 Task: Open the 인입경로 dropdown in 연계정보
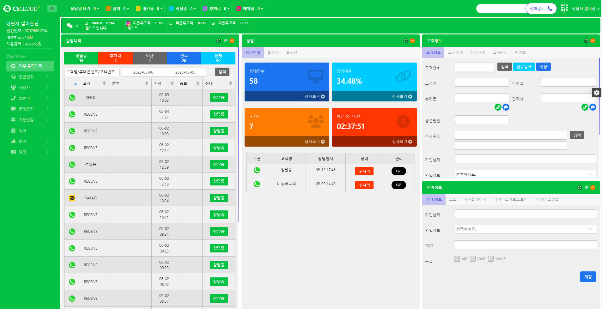click(x=525, y=229)
